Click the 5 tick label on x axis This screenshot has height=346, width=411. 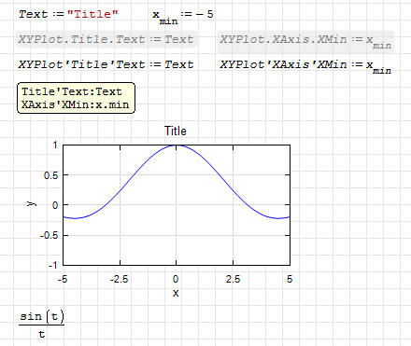[x=290, y=279]
